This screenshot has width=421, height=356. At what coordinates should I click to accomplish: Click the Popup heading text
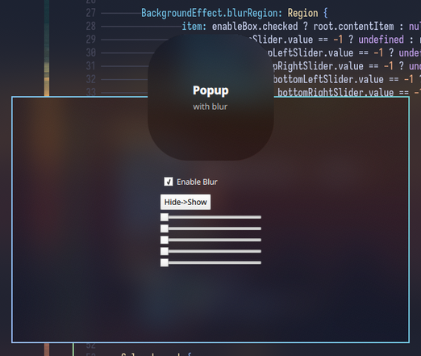[x=210, y=90]
